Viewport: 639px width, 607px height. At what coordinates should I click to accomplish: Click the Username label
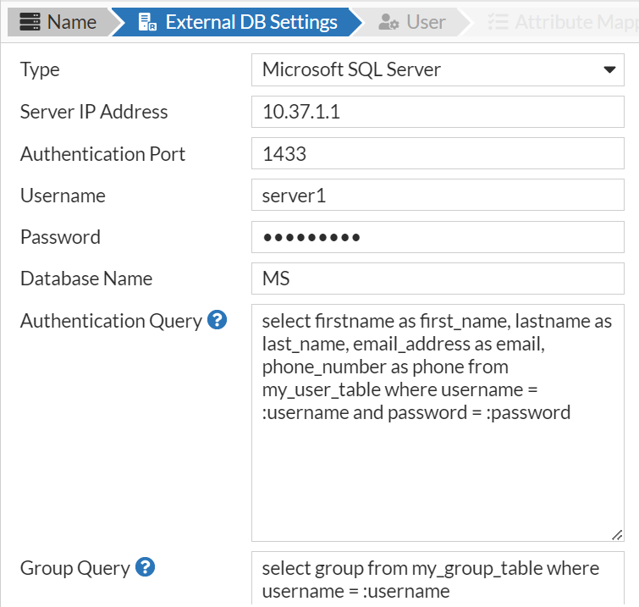pyautogui.click(x=63, y=196)
